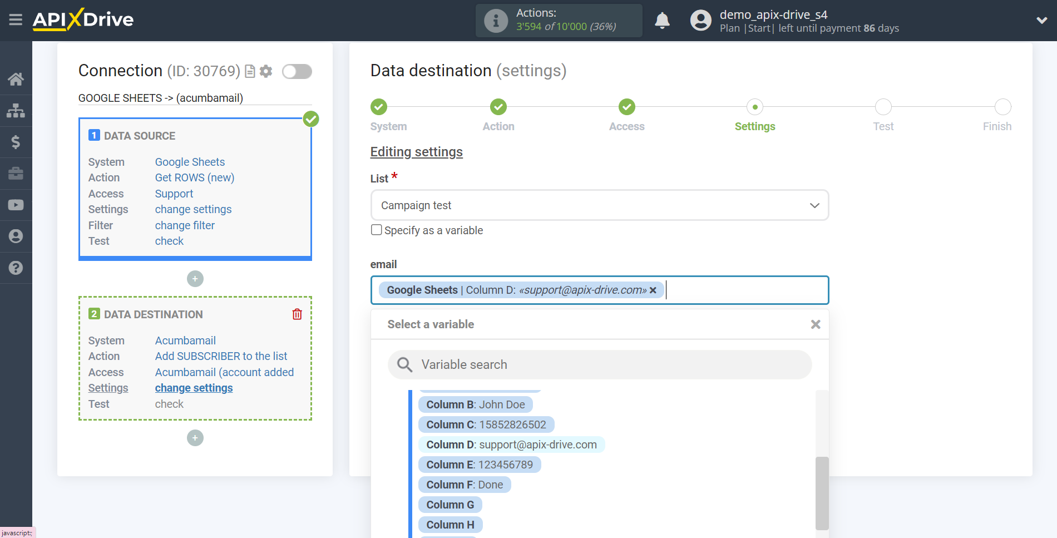Viewport: 1057px width, 538px height.
Task: Go to the Settings step
Action: (755, 107)
